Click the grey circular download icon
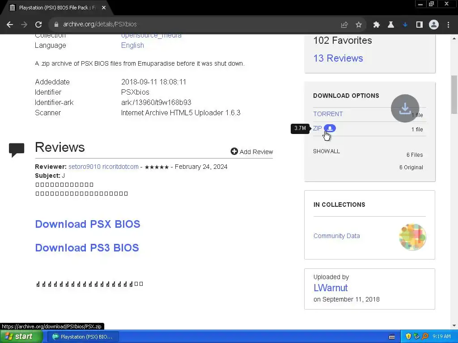Image resolution: width=458 pixels, height=343 pixels. 405,108
